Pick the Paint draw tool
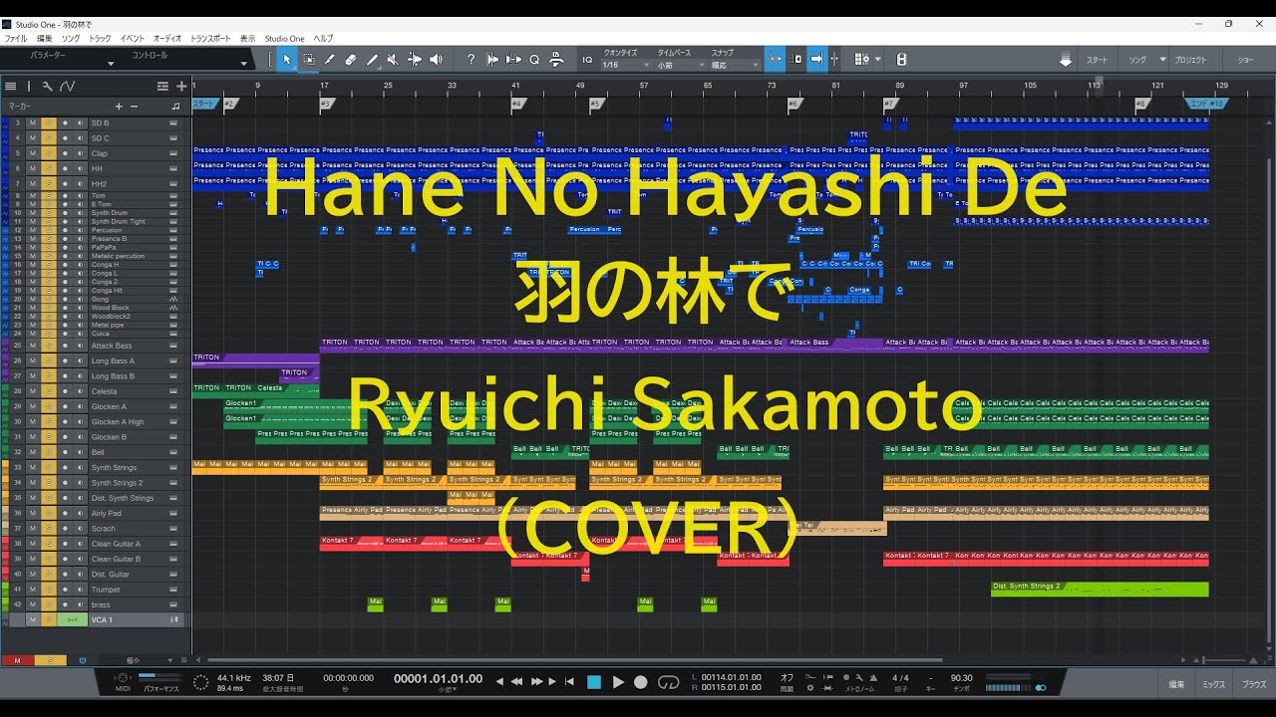 tap(372, 60)
